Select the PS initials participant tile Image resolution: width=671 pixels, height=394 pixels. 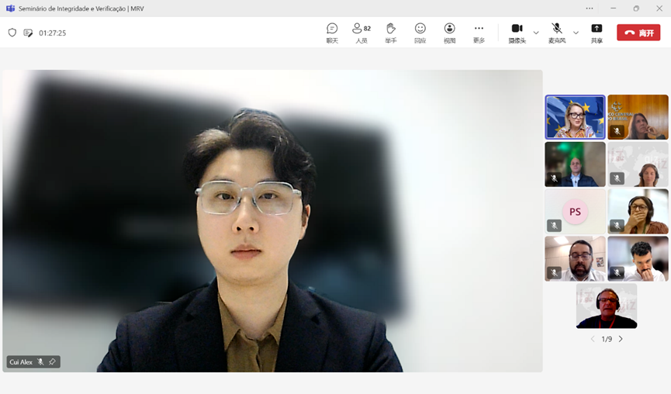coord(575,211)
